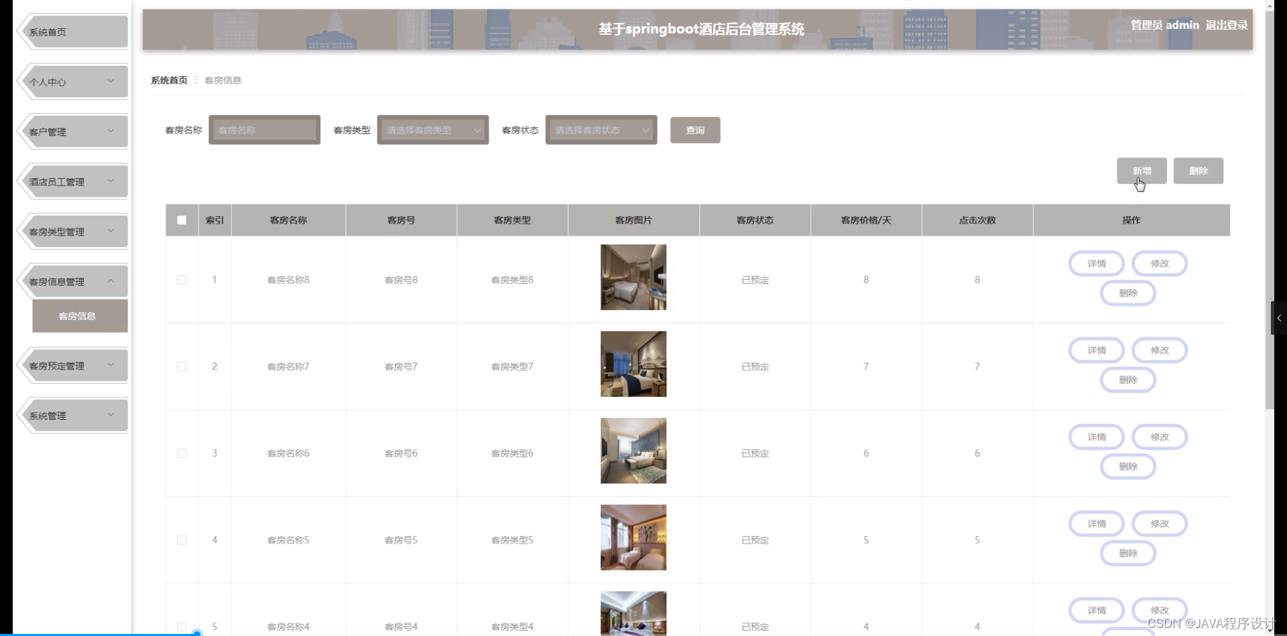Image resolution: width=1287 pixels, height=636 pixels.
Task: Check the box for row 客房名称7
Action: click(x=182, y=366)
